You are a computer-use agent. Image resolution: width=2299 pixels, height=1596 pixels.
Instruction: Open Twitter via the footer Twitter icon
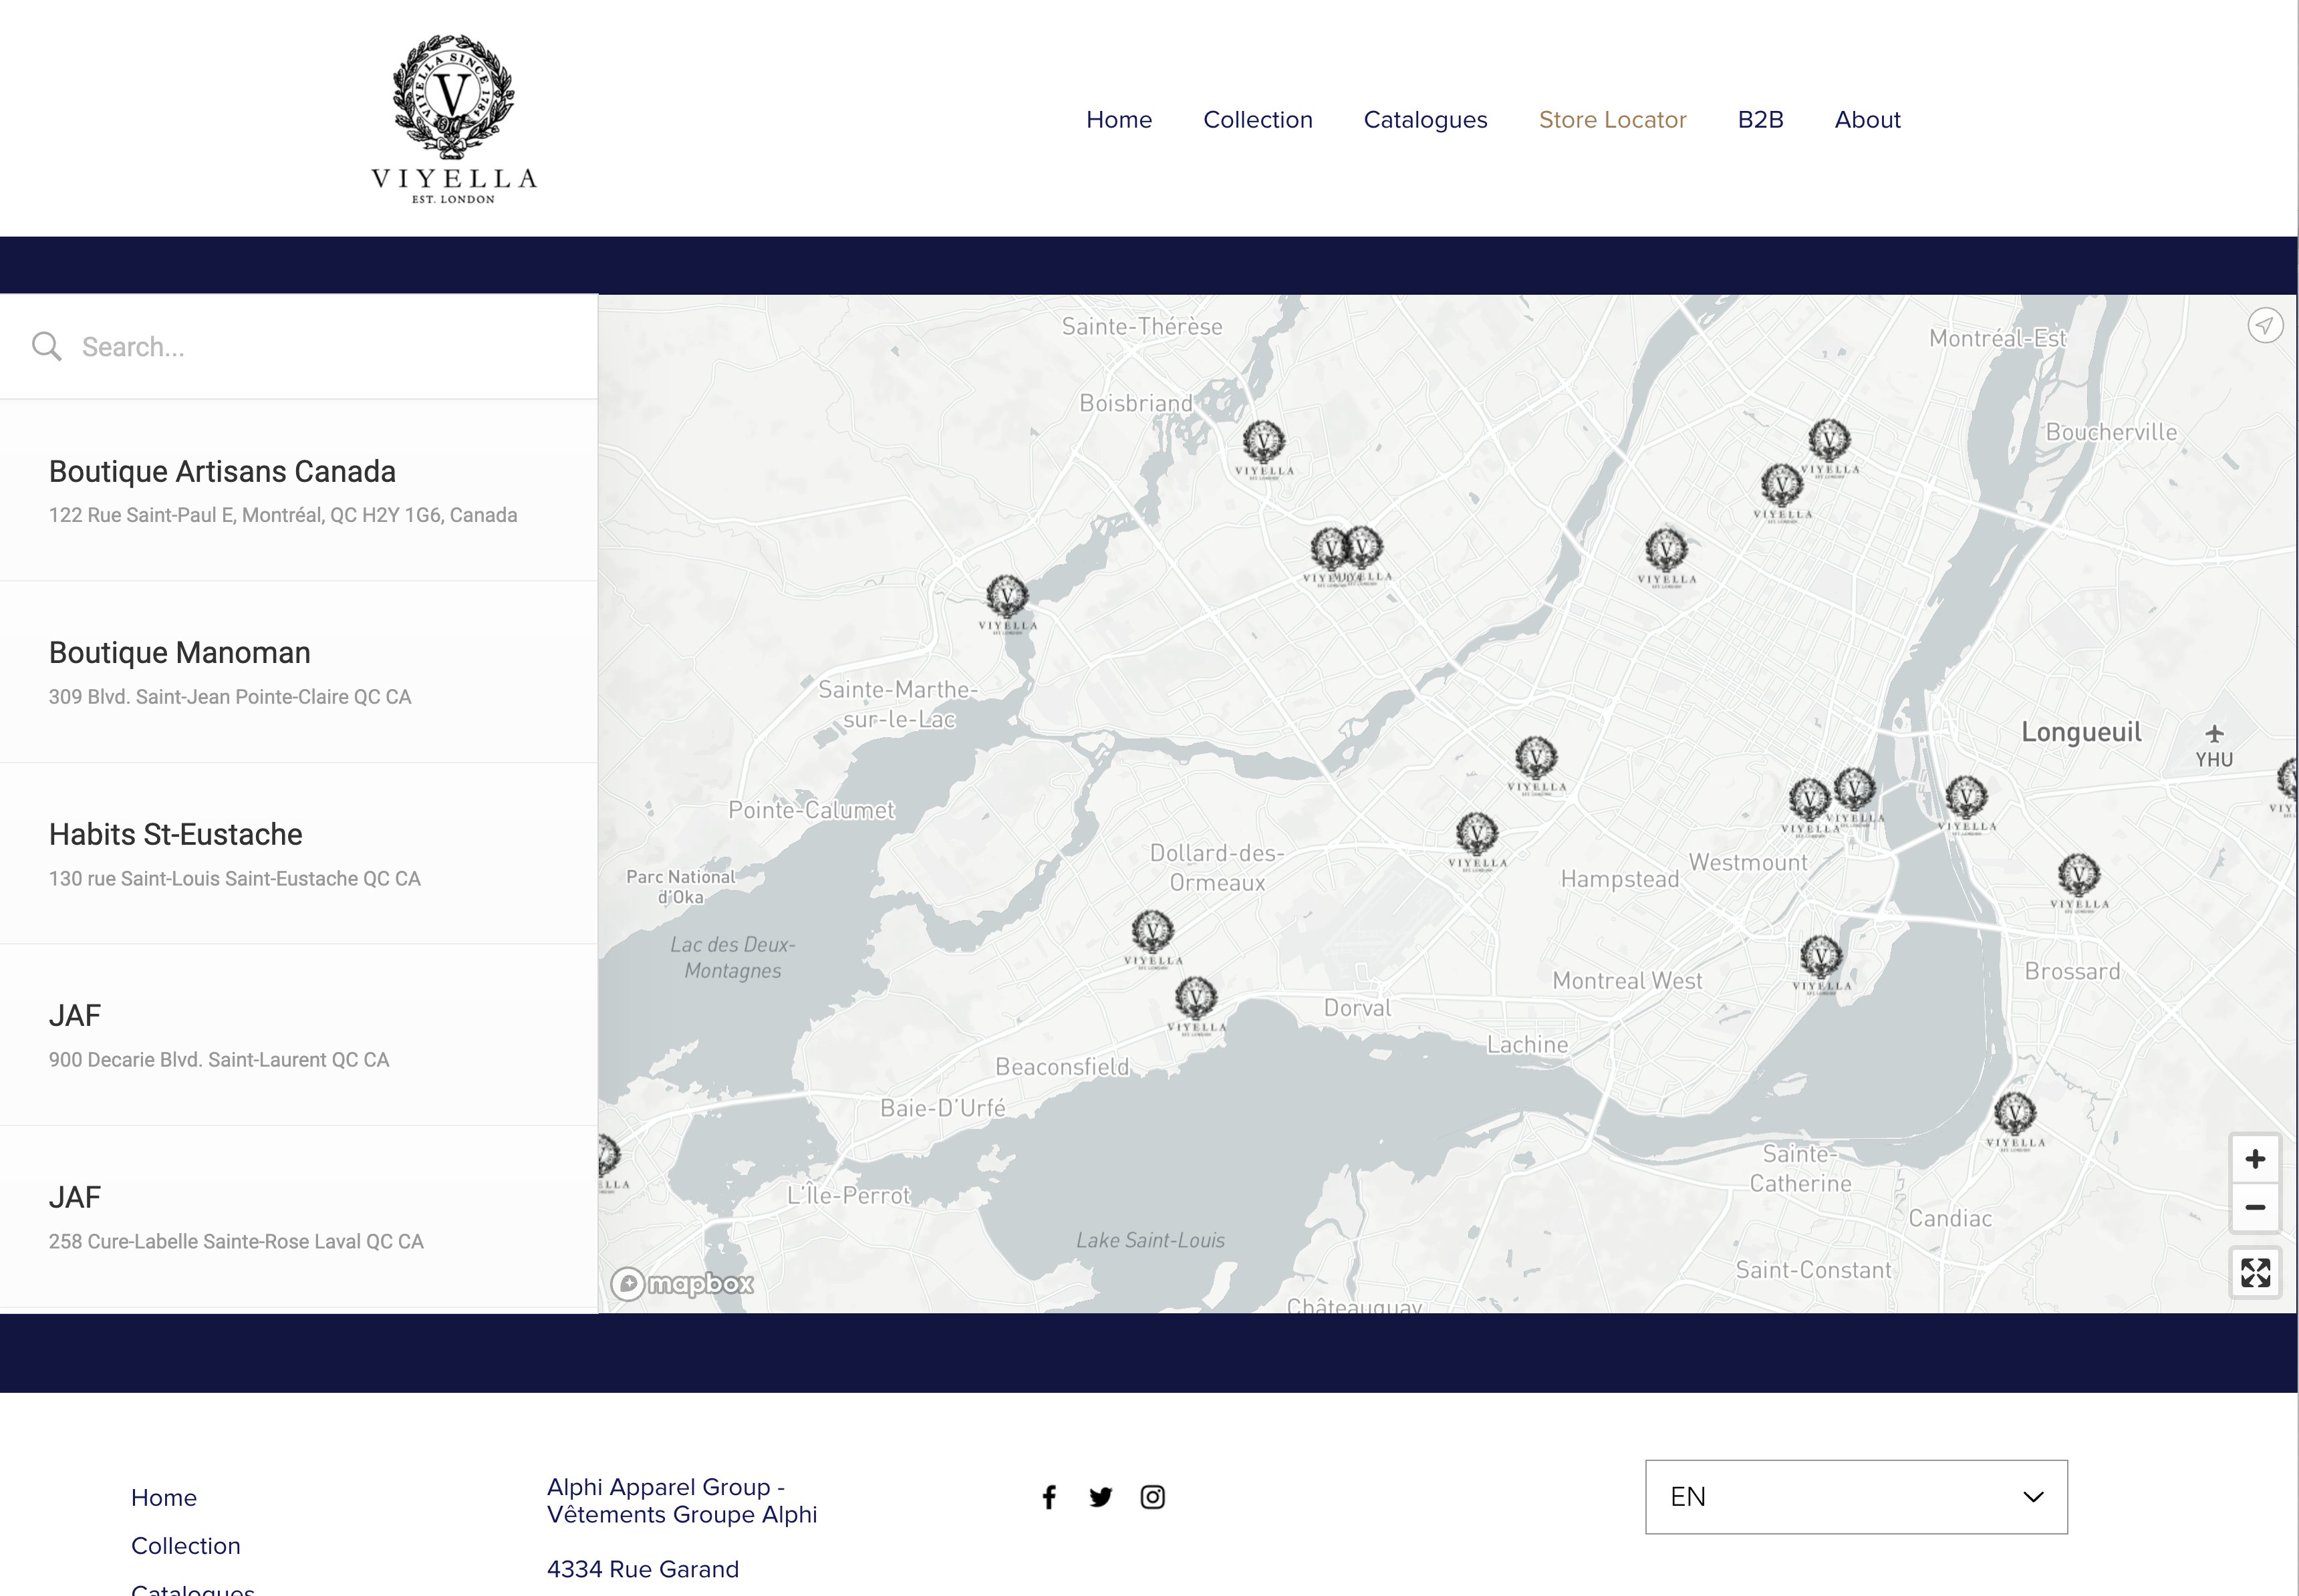pos(1100,1497)
